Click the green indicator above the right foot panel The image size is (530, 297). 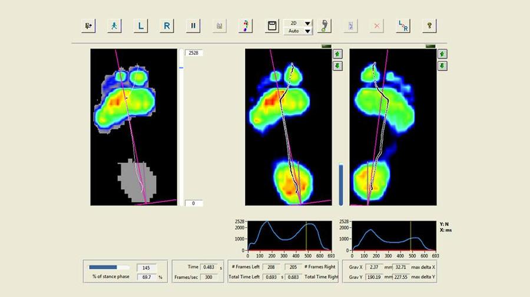(430, 46)
